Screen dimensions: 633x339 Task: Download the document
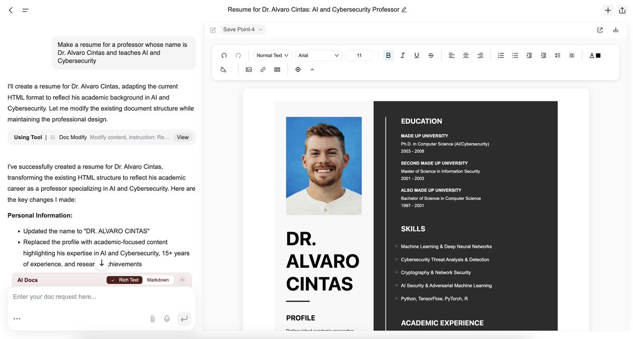point(616,30)
